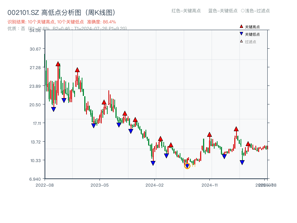Click the 34.06 y-axis value label

coord(35,31)
